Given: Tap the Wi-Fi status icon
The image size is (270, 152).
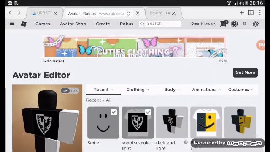Looking at the screenshot, I should point(229,3).
